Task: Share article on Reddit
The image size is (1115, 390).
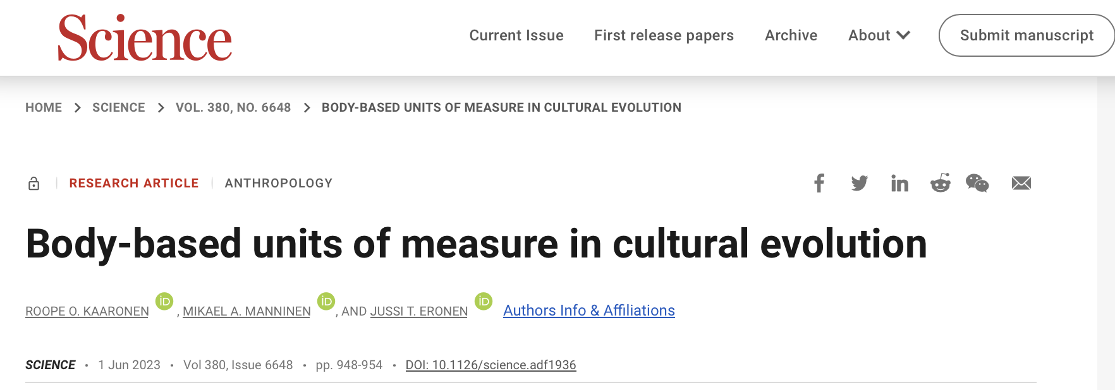Action: pyautogui.click(x=940, y=184)
